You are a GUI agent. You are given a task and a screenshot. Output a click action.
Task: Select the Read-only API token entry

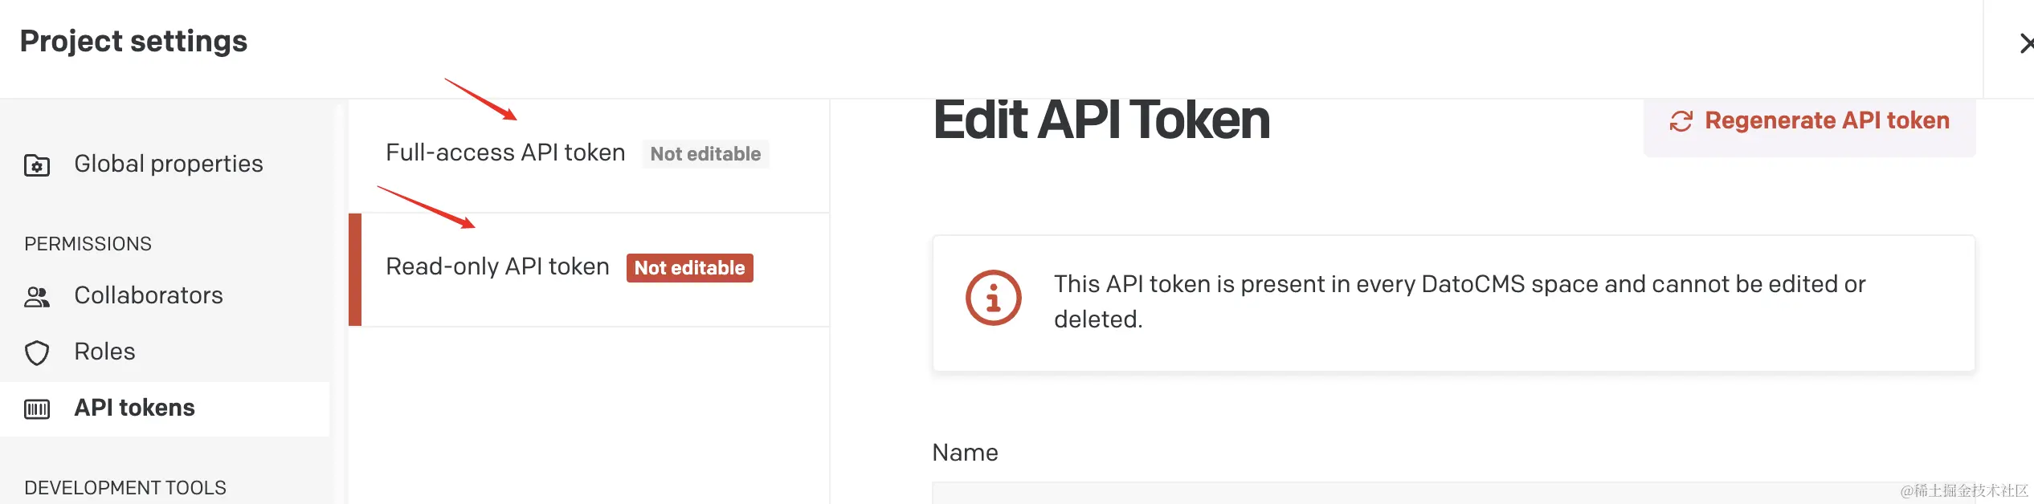point(497,266)
